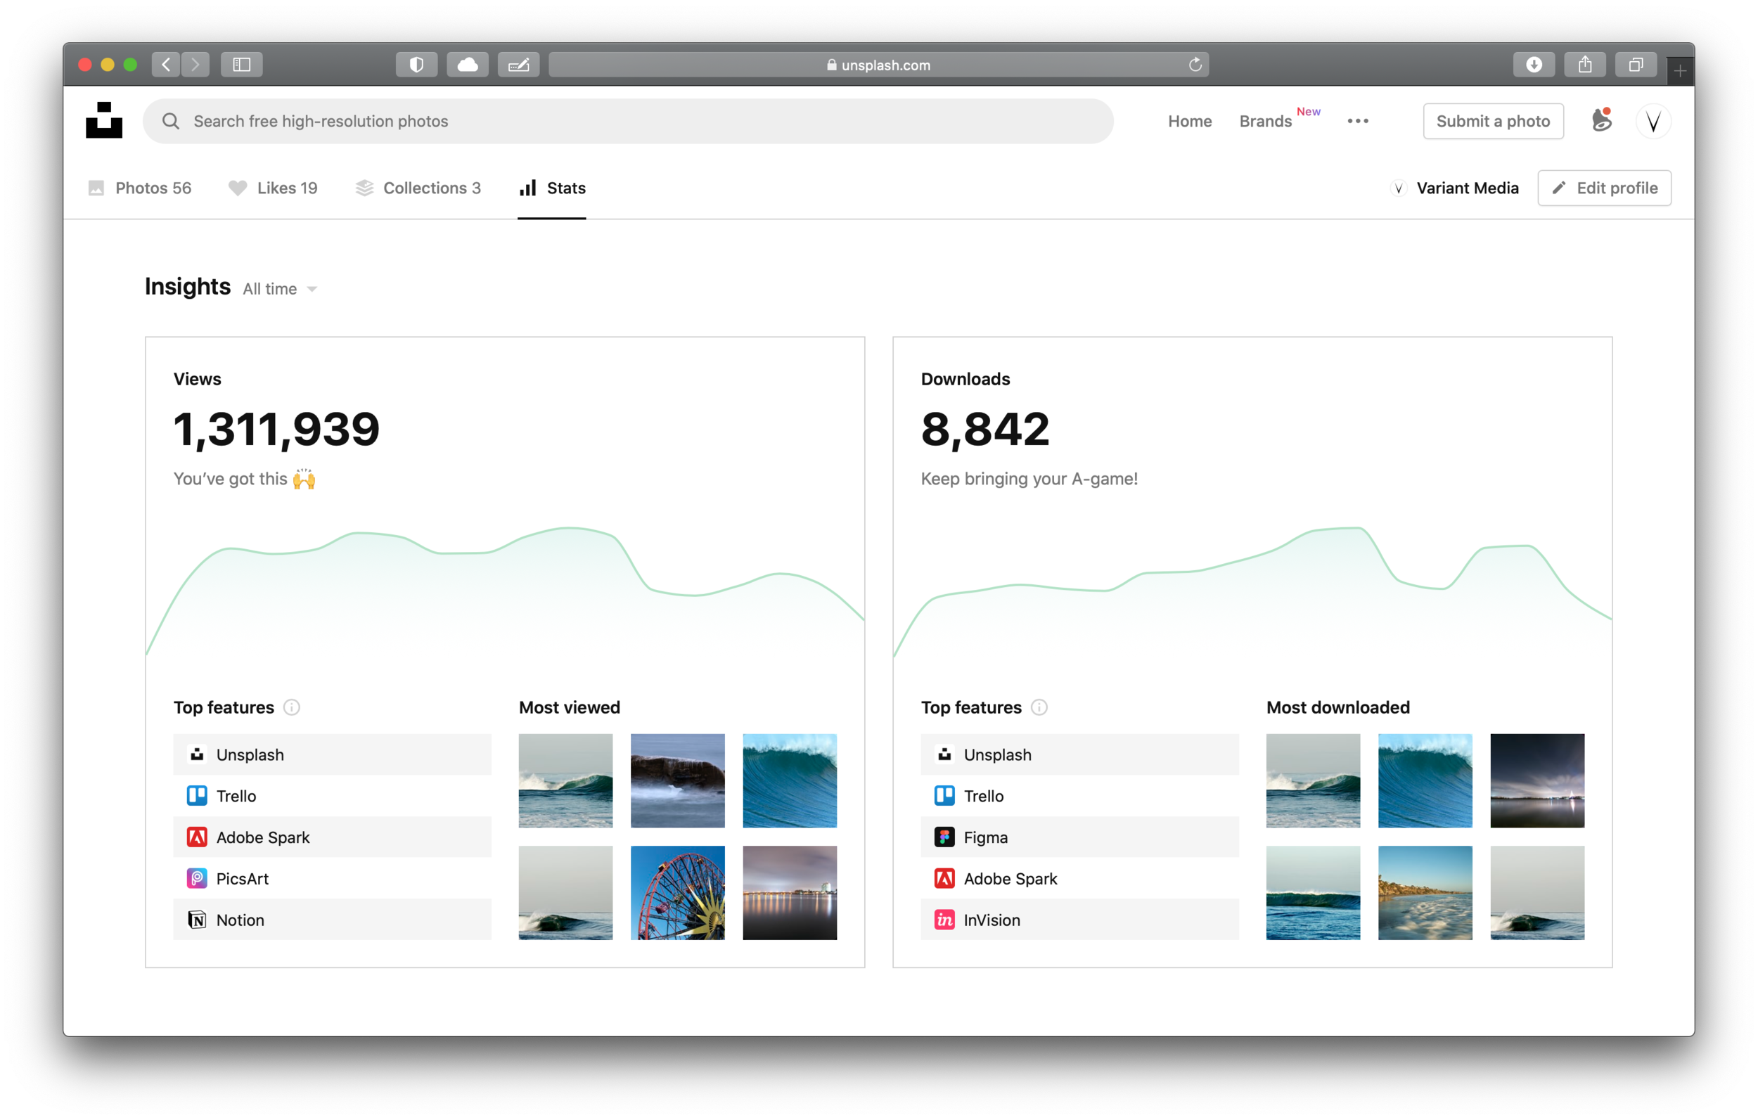The image size is (1758, 1120).
Task: Expand the All time insights dropdown
Action: (281, 289)
